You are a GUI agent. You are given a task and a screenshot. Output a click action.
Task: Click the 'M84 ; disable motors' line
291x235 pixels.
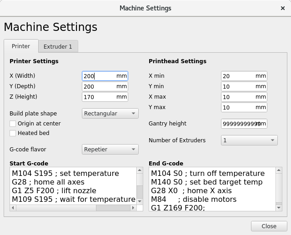[194, 200]
